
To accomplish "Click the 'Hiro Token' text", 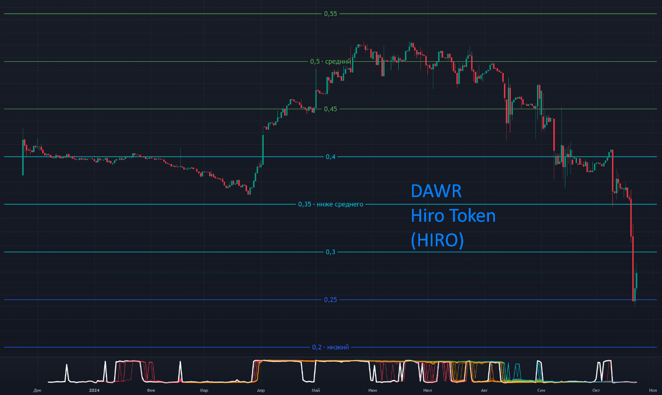I will pos(453,216).
